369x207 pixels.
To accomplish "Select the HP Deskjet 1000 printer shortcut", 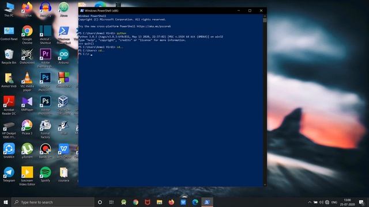I will coord(9,130).
